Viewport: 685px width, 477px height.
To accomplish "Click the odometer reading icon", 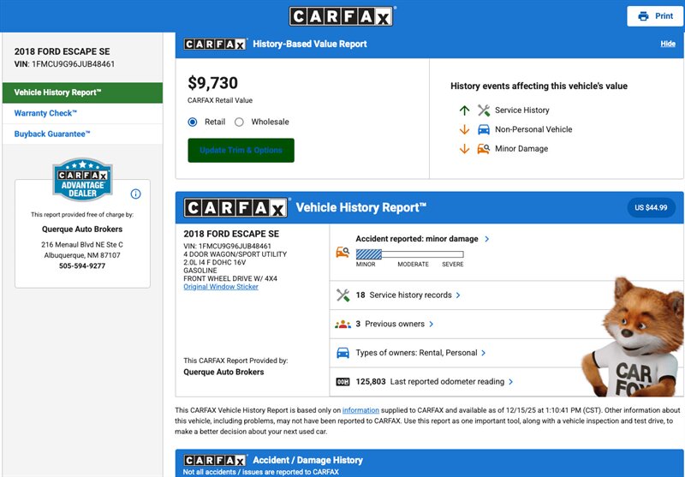I will [342, 382].
